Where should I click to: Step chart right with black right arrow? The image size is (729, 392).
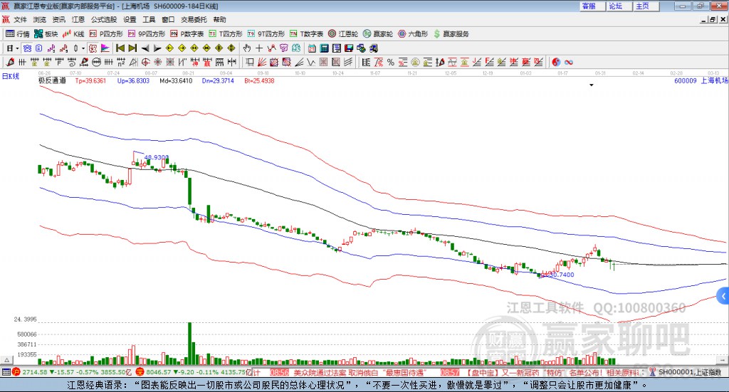coord(157,48)
